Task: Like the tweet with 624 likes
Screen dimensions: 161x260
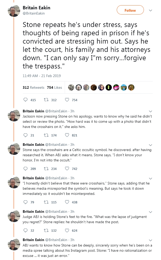Action: point(67,230)
